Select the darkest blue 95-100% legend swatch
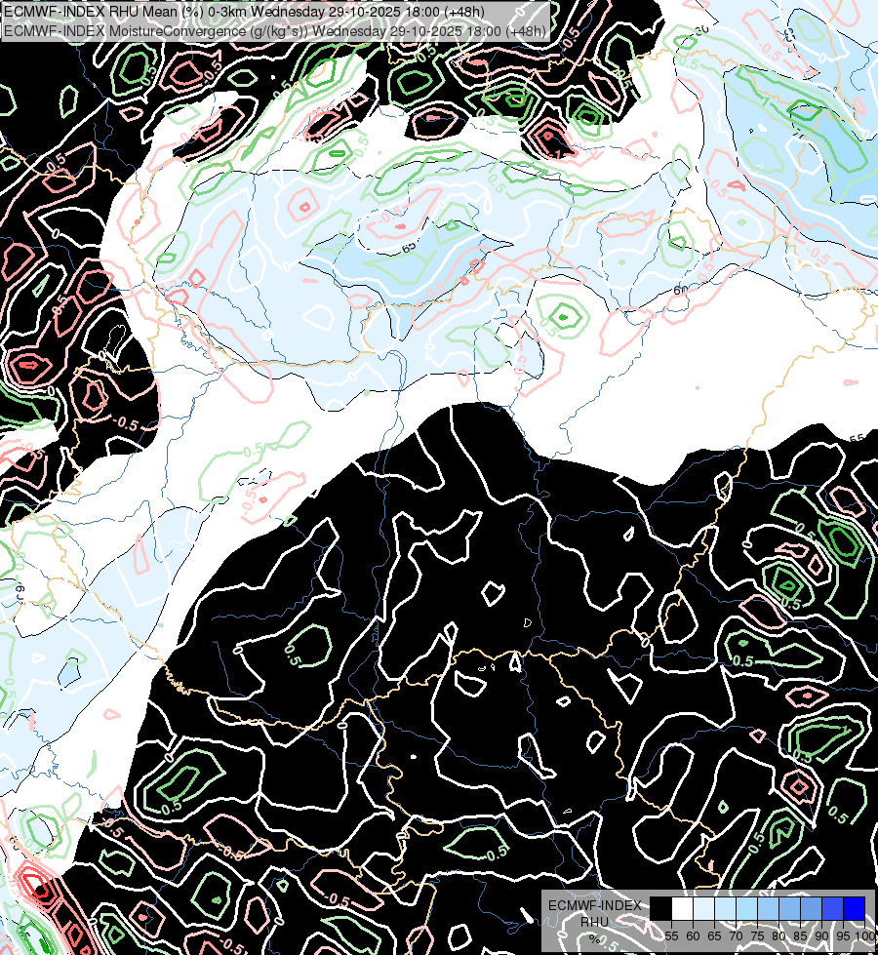The height and width of the screenshot is (955, 878). 855,908
